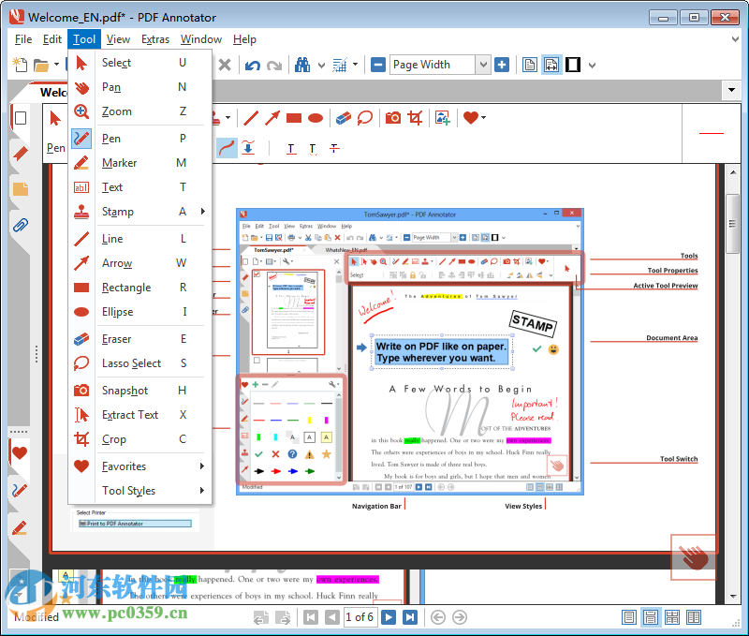Open the folder icon's dropdown arrow
Screen dimensions: 749x636
56,65
